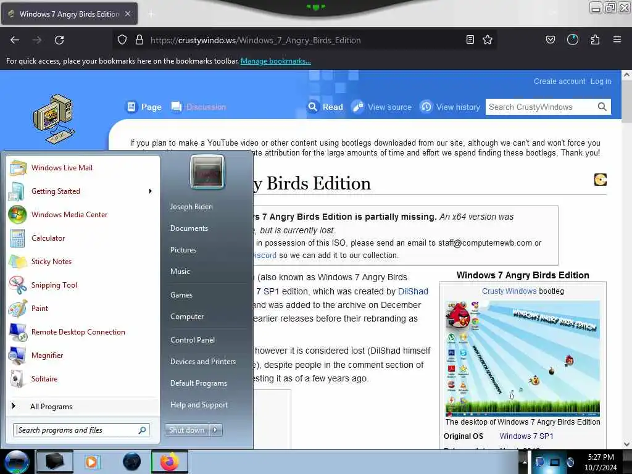Open Default Programs
This screenshot has width=632, height=474.
point(199,383)
